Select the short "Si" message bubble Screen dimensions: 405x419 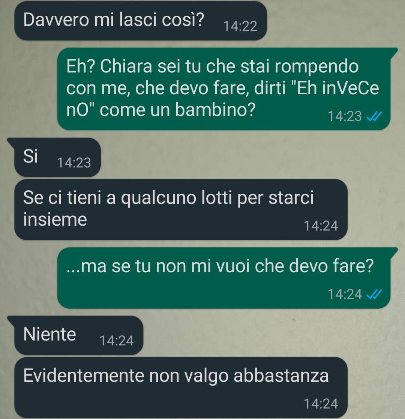(54, 157)
